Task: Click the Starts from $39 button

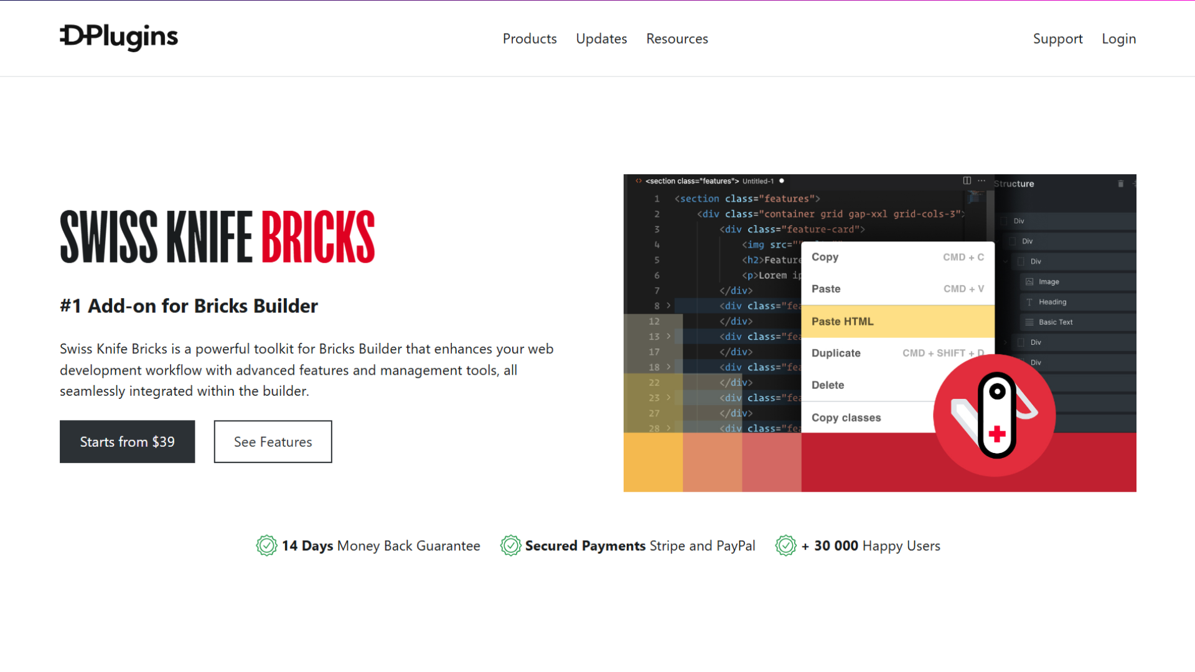Action: coord(127,442)
